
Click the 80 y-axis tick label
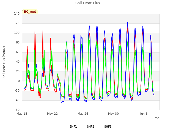coord(18,42)
